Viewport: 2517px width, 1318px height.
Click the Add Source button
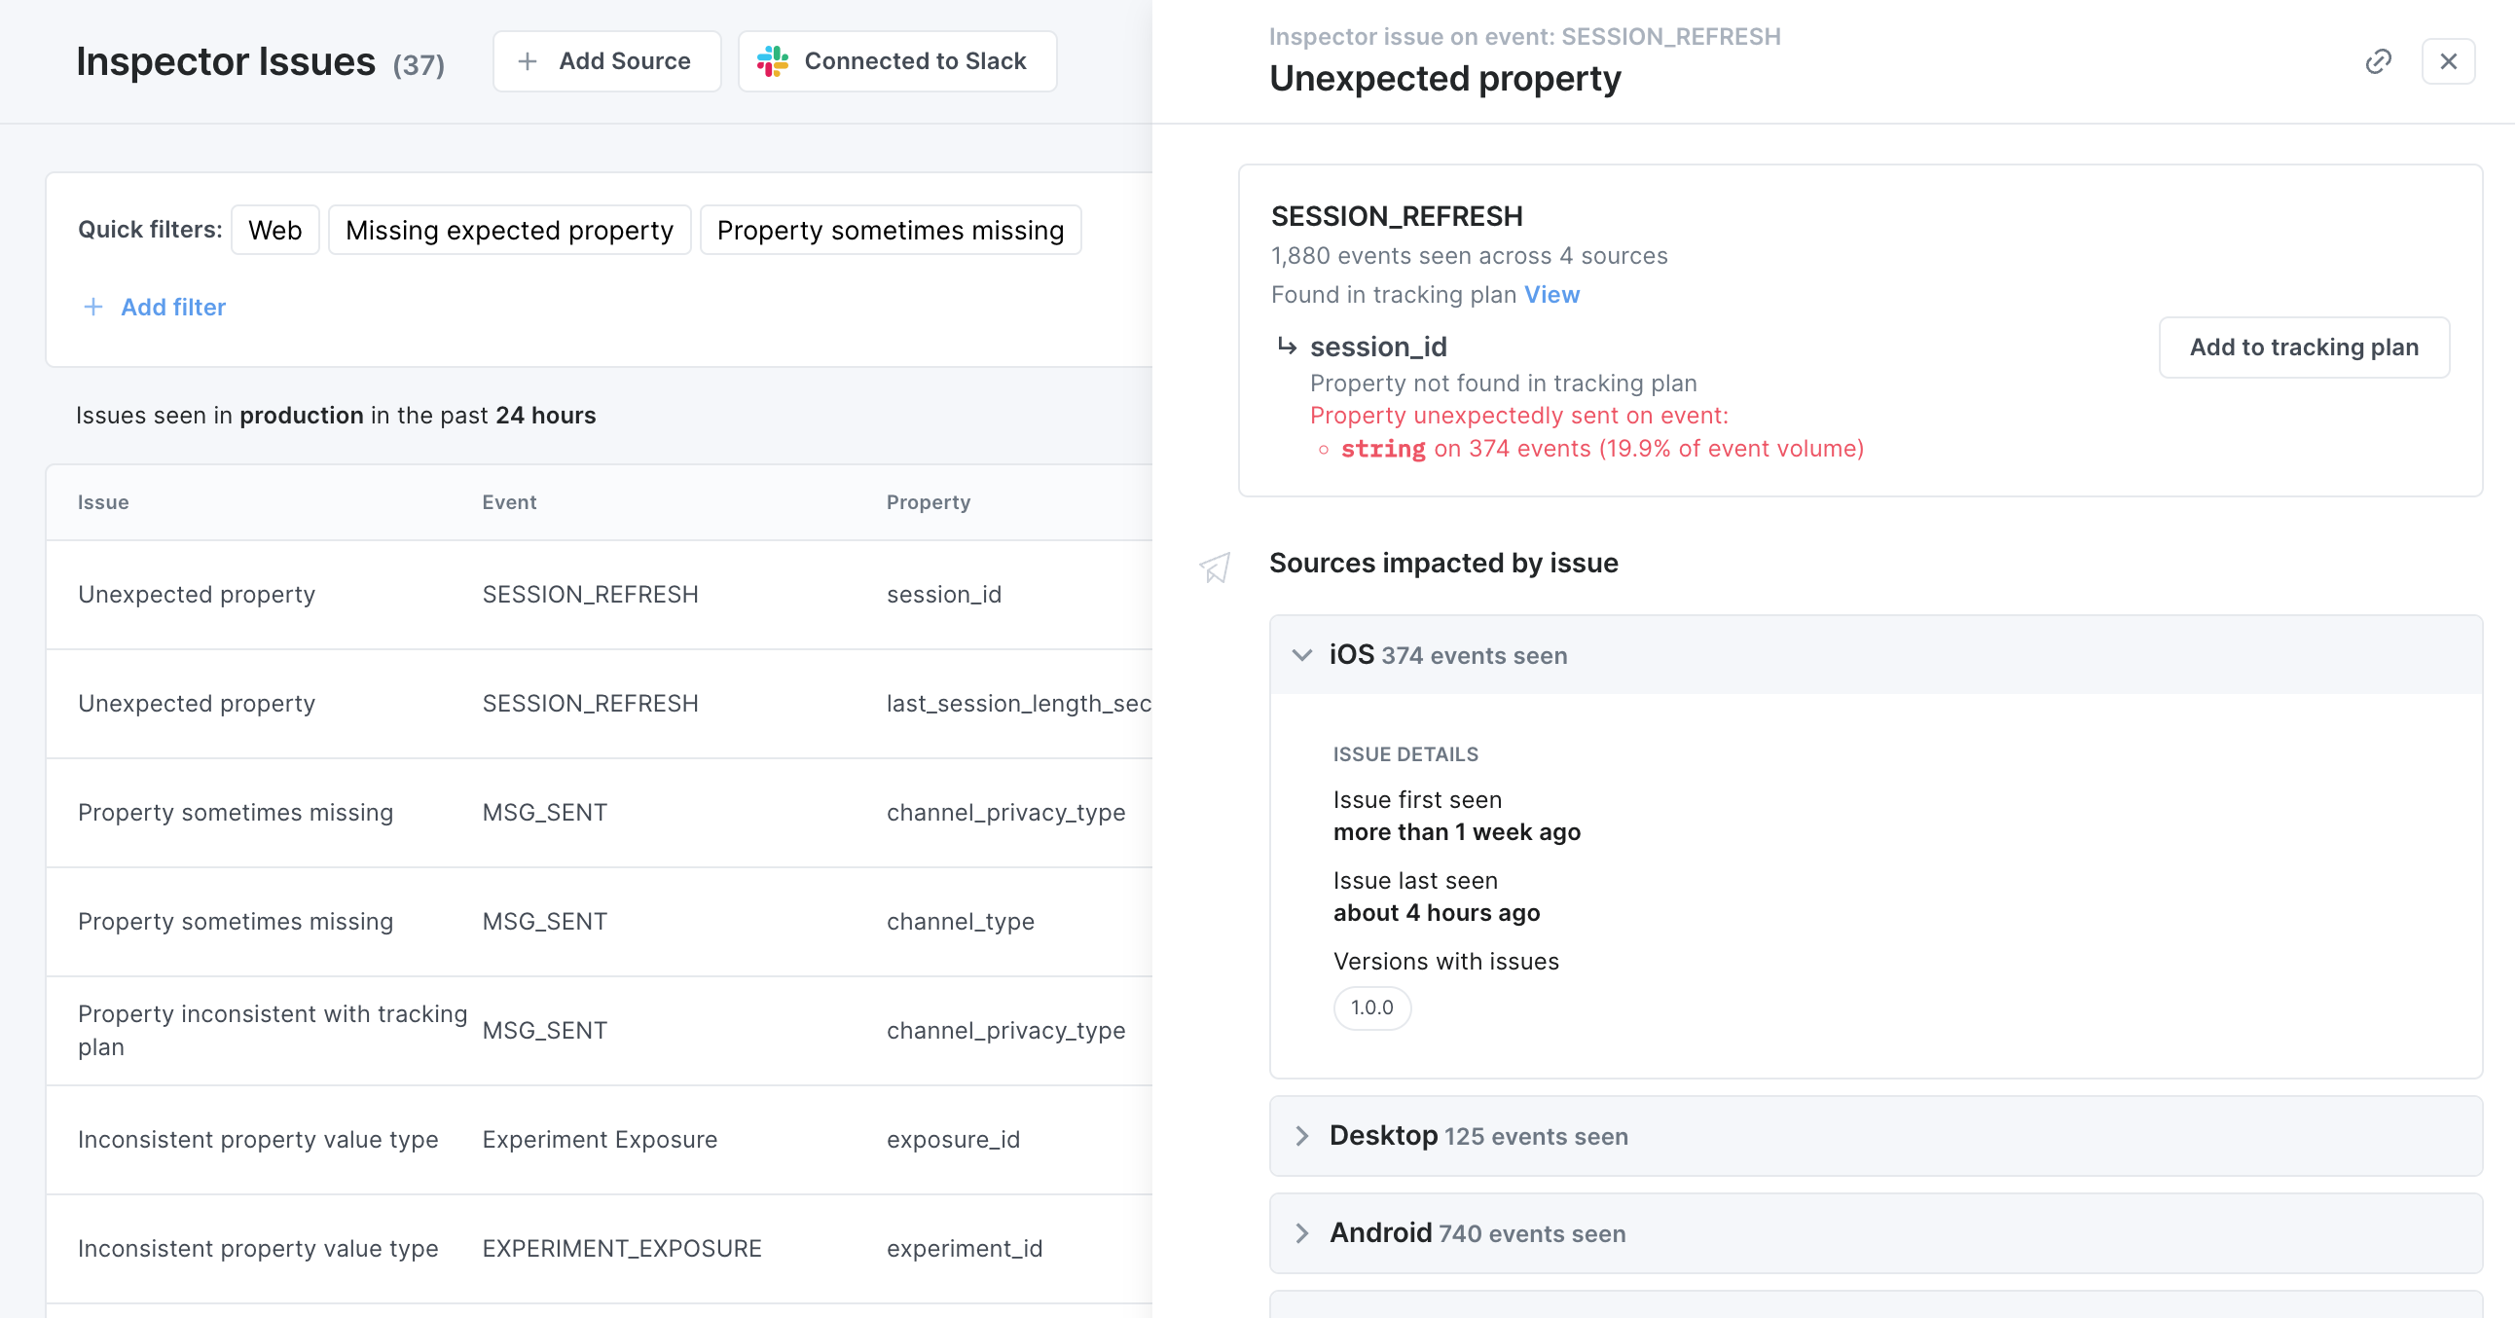(605, 60)
